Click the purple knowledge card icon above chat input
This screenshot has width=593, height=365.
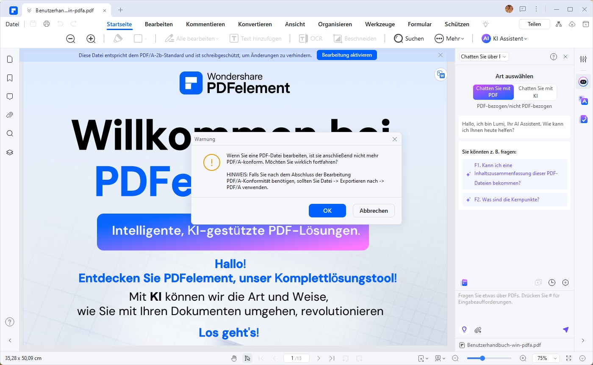(x=464, y=283)
